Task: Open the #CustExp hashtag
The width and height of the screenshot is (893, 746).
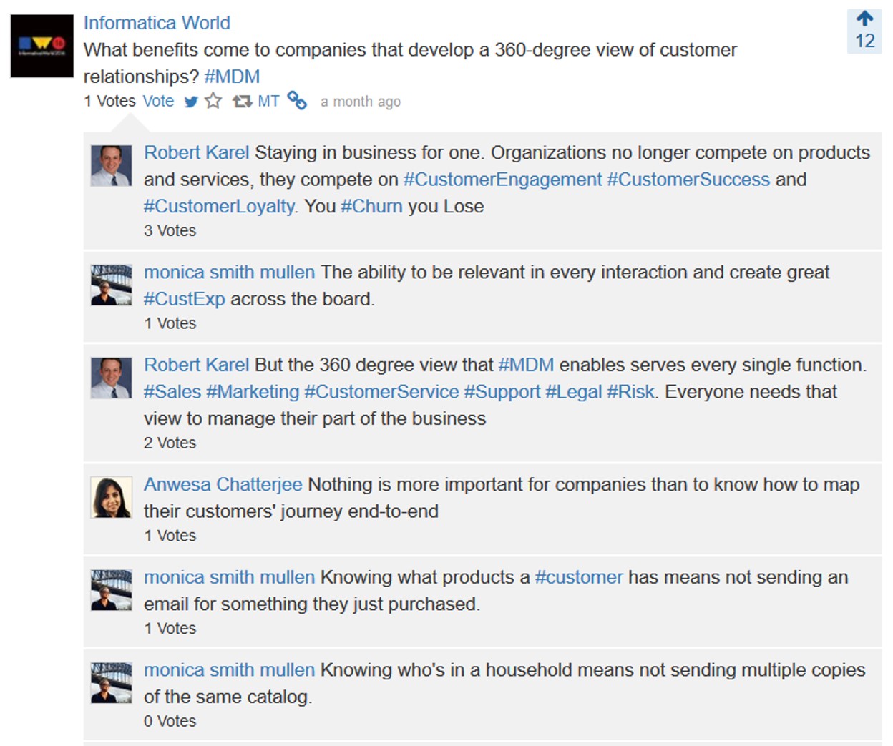Action: click(x=185, y=299)
